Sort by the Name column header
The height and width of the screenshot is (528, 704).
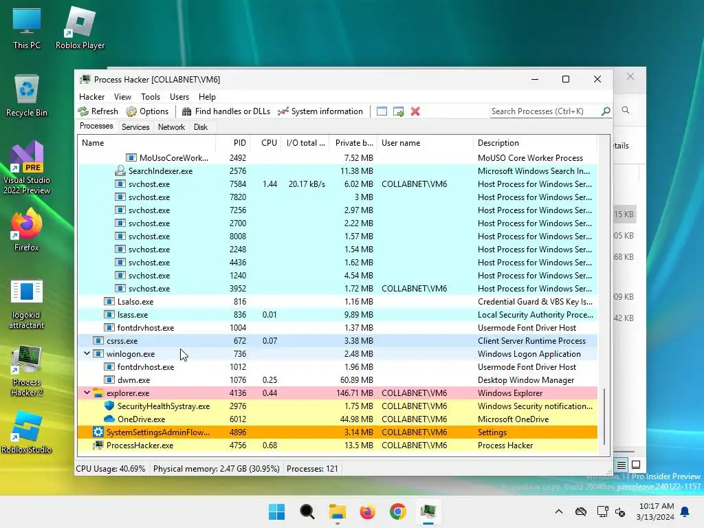pyautogui.click(x=146, y=143)
